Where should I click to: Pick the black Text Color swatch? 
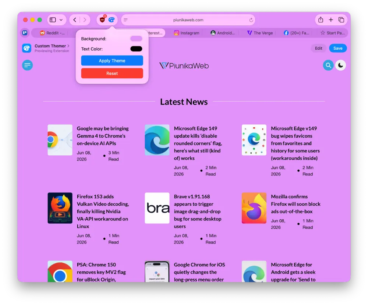(x=136, y=49)
